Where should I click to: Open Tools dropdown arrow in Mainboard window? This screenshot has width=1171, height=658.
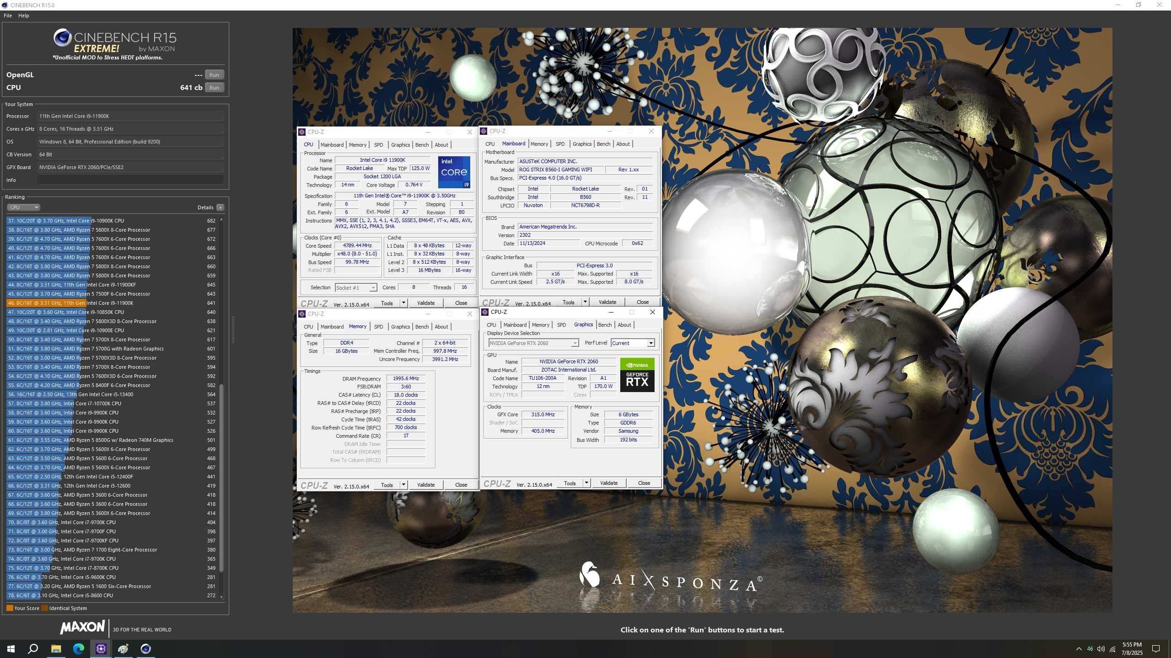coord(585,302)
